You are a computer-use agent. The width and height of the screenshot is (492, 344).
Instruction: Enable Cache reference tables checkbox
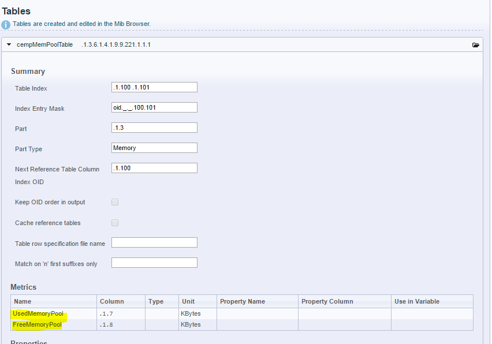point(115,223)
